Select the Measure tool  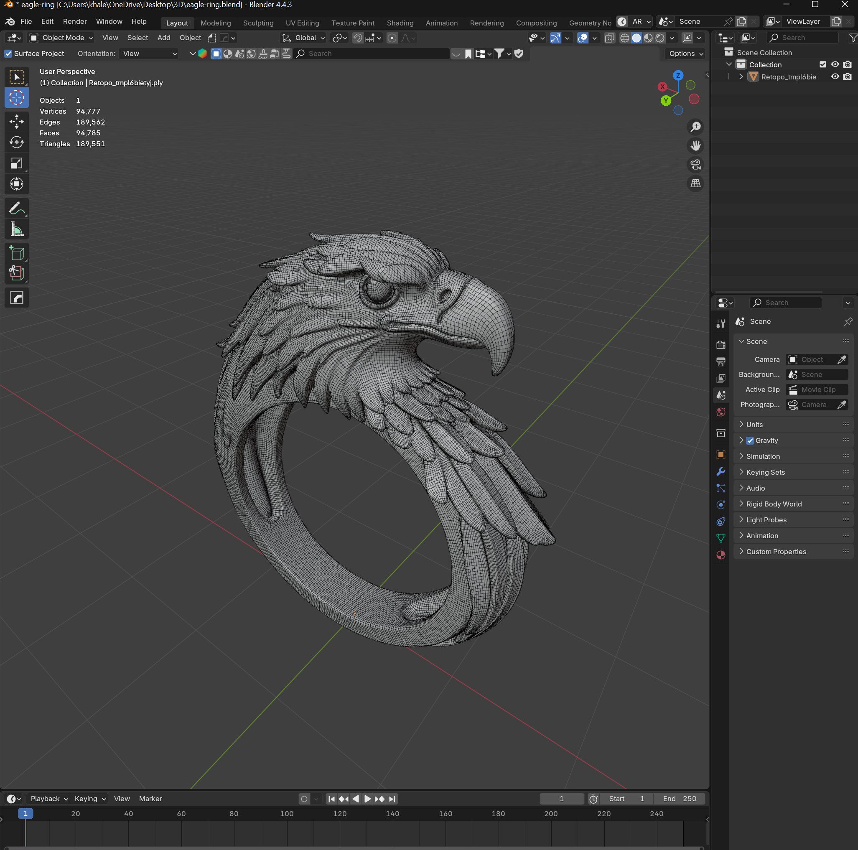pos(16,229)
